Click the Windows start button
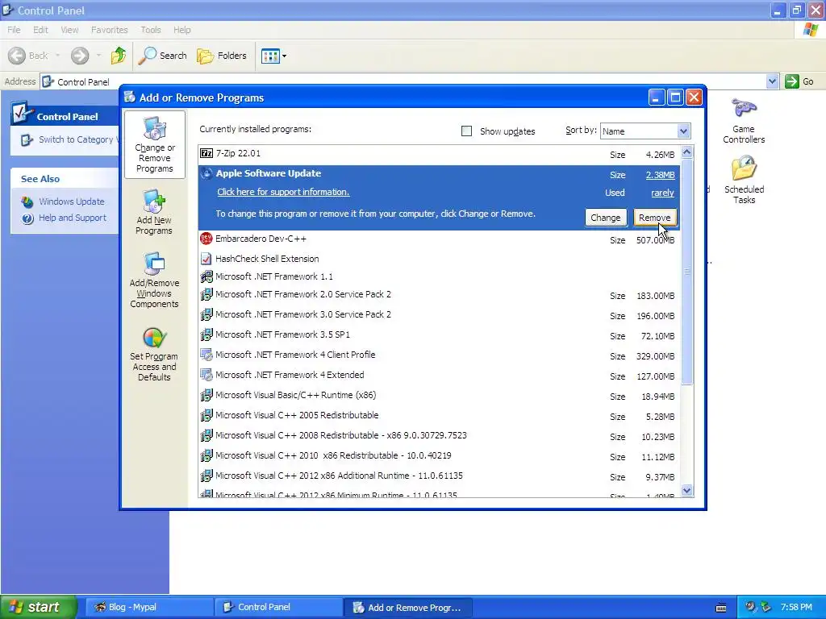Viewport: 826px width, 619px height. click(x=39, y=607)
